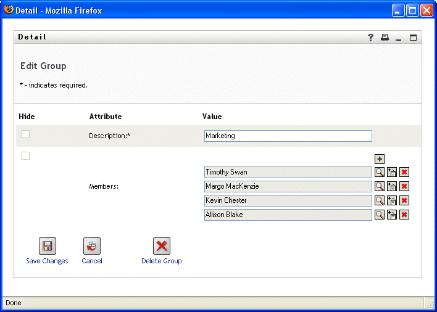Maximize the Detail portlet panel
Viewport: 437px width, 312px height.
413,37
